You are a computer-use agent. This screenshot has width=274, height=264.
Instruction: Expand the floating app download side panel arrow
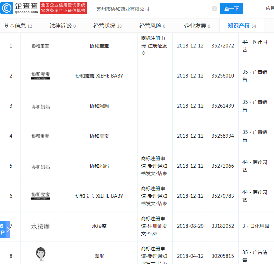(x=8, y=230)
